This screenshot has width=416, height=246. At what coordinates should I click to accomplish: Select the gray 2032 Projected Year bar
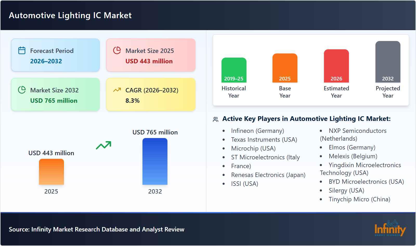point(388,62)
